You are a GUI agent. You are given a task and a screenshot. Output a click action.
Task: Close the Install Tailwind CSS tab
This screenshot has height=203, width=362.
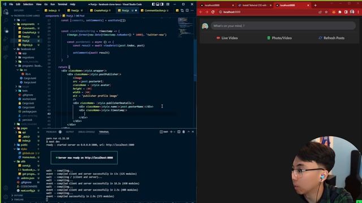[271, 5]
